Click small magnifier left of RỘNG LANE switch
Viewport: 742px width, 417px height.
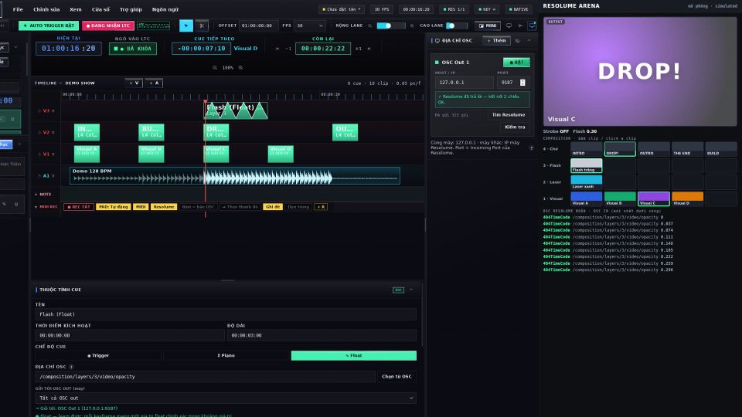pos(370,25)
